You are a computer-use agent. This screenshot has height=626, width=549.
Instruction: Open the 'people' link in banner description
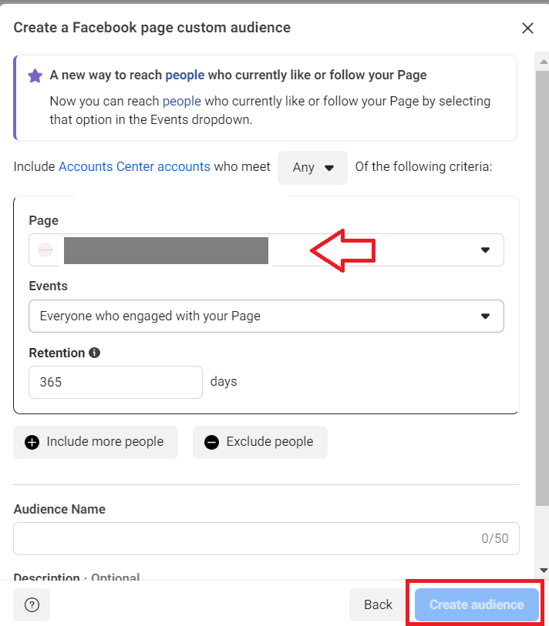pos(181,101)
